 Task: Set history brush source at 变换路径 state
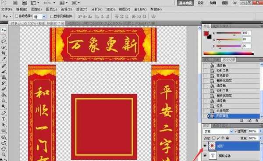[x=205, y=75]
